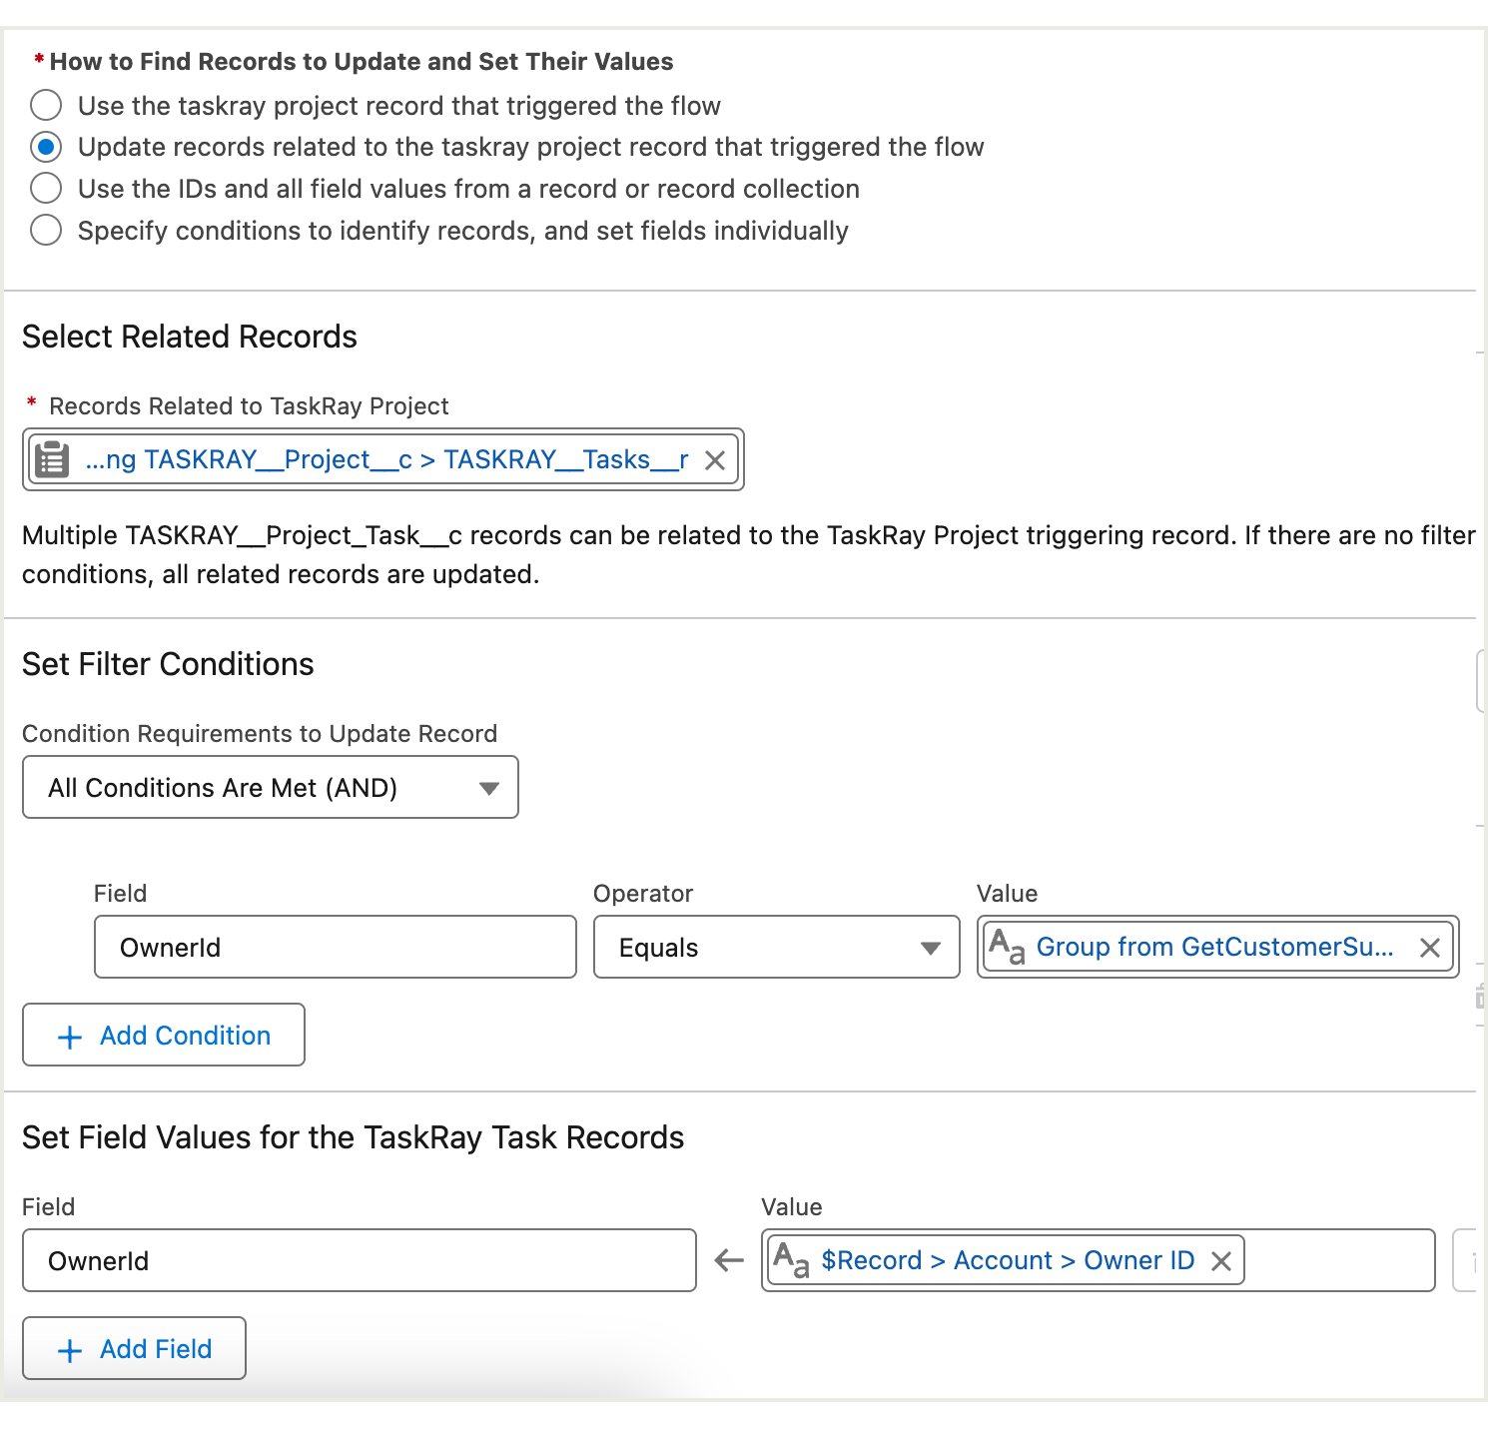Image resolution: width=1488 pixels, height=1430 pixels.
Task: Click the OwnerId field under Set Field Values
Action: click(360, 1260)
